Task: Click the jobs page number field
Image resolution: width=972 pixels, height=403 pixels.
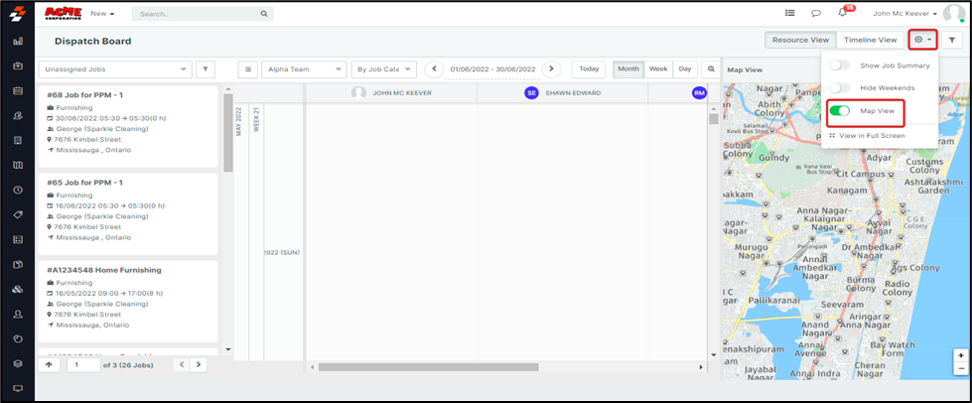Action: click(x=83, y=364)
